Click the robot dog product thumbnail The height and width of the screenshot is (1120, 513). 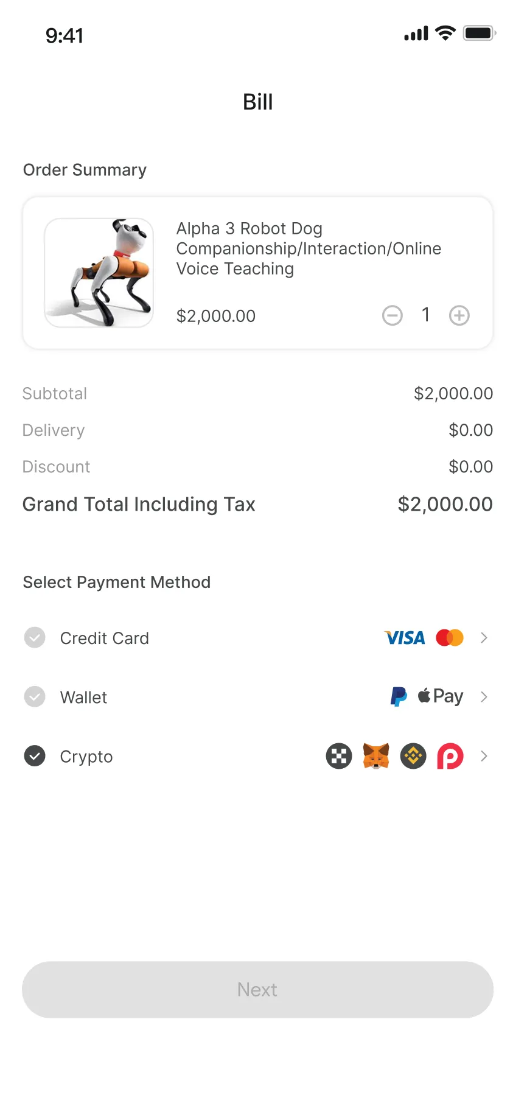pyautogui.click(x=99, y=273)
